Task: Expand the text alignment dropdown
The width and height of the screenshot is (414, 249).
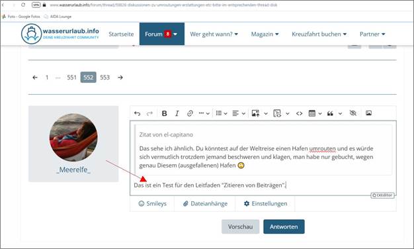Action: pyautogui.click(x=243, y=114)
